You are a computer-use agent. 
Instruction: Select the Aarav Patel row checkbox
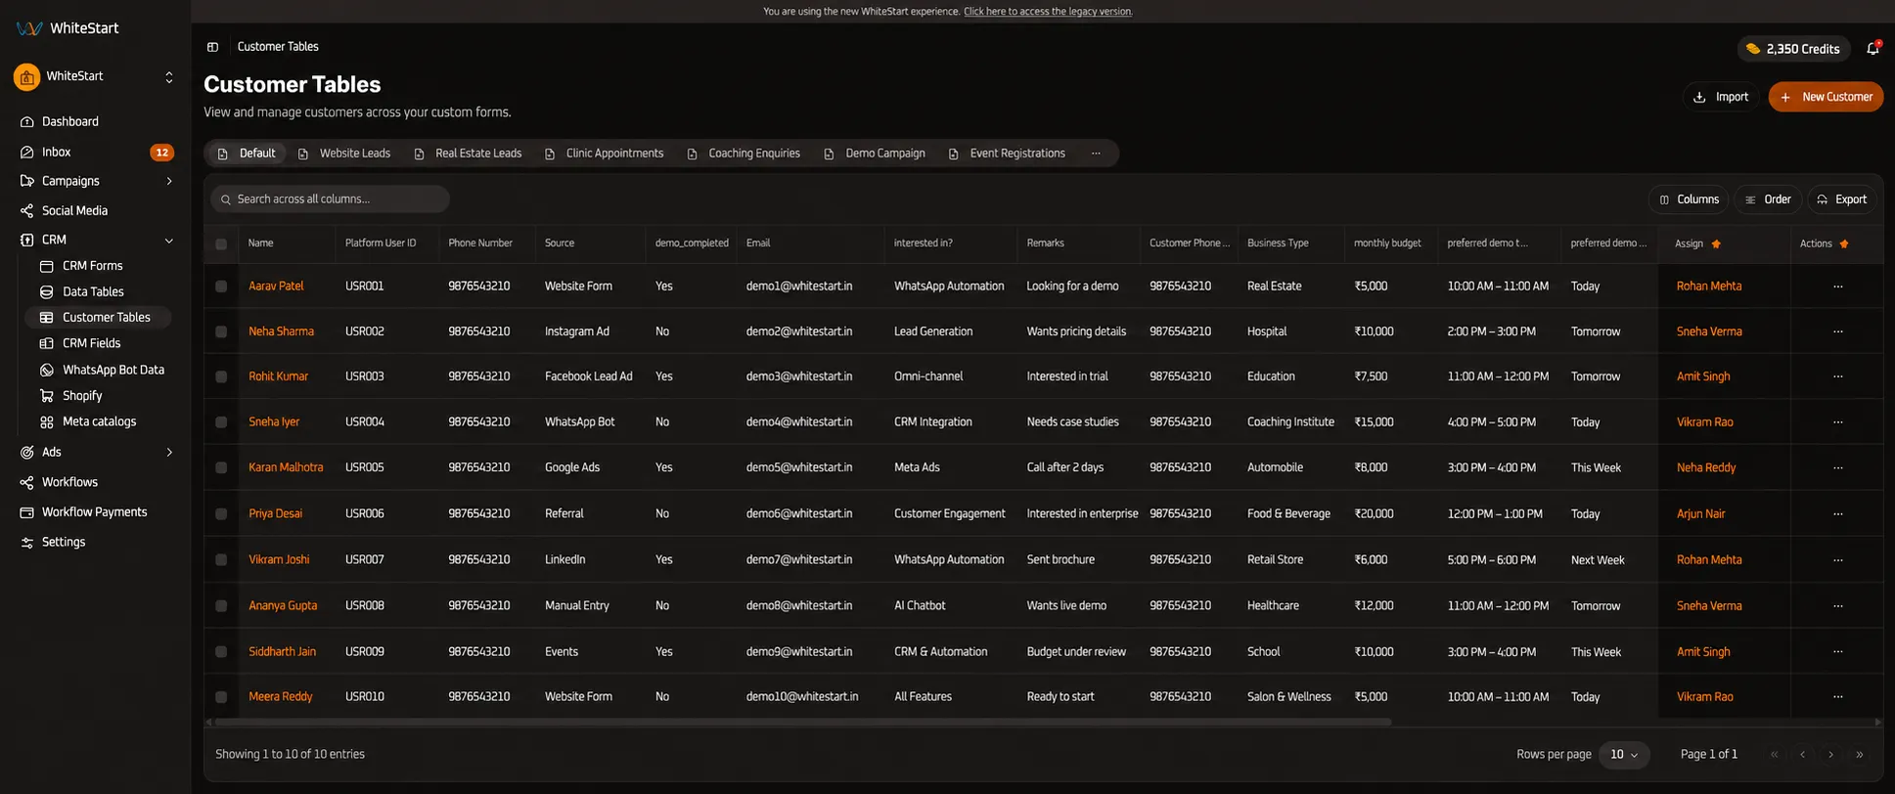[x=221, y=287]
